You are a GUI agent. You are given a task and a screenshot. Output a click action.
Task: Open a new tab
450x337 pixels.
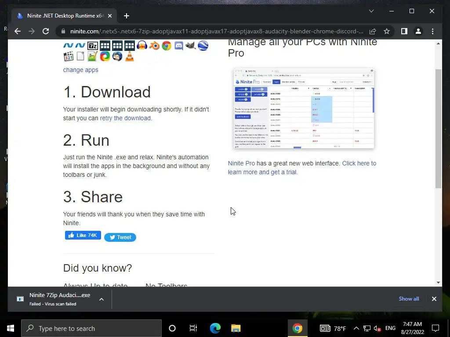pyautogui.click(x=127, y=16)
